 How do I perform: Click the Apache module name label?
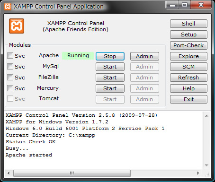tap(49, 55)
